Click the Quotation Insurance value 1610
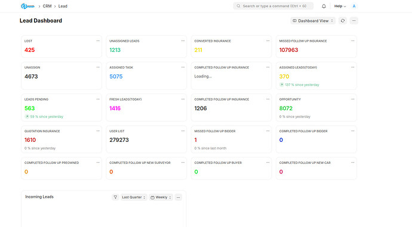The width and height of the screenshot is (412, 227). pos(30,140)
